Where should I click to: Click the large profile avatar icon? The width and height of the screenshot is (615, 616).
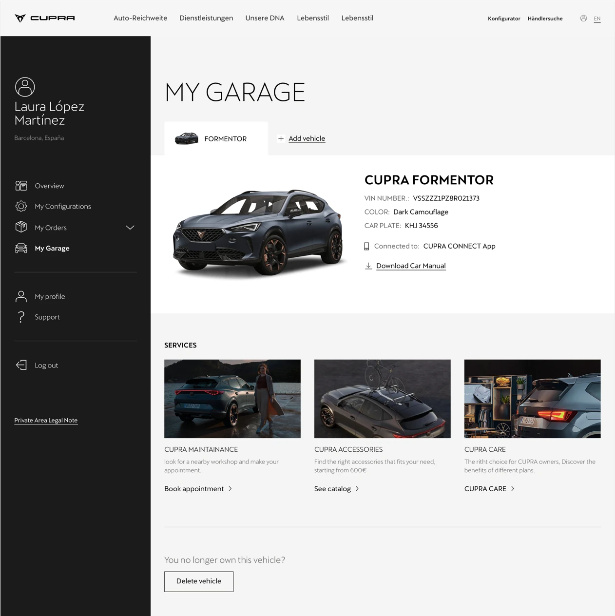click(25, 87)
